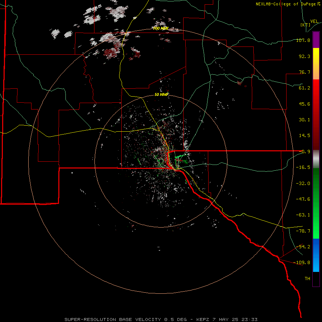Click the gray near-zero segment of the color bar
This screenshot has height=322, width=322.
pos(316,159)
